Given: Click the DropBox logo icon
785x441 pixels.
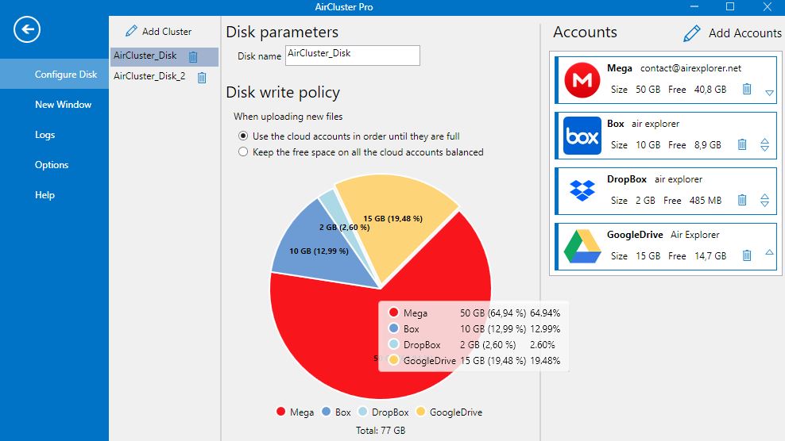Looking at the screenshot, I should click(x=582, y=190).
